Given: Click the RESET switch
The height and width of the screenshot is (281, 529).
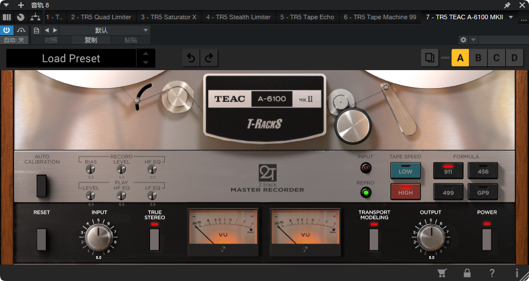Looking at the screenshot, I should pos(41,239).
